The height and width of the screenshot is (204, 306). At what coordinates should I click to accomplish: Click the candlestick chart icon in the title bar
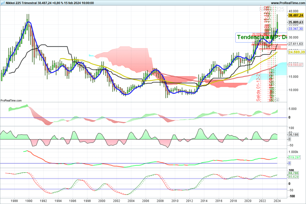[3, 3]
